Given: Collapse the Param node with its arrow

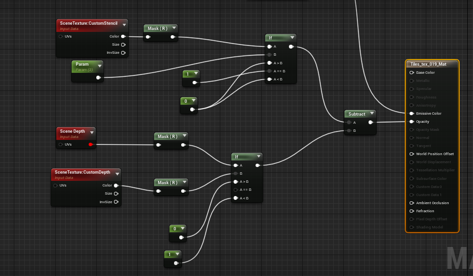Looking at the screenshot, I should (99, 65).
